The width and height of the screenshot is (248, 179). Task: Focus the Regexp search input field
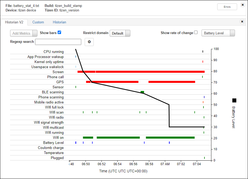click(x=58, y=42)
